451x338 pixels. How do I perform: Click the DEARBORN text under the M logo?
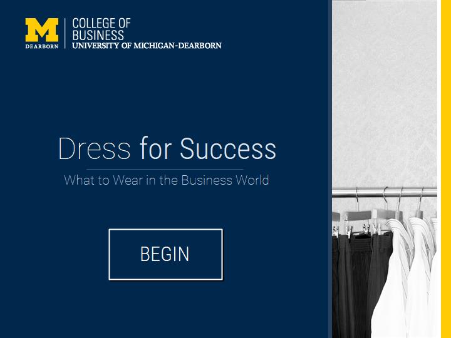[x=42, y=46]
